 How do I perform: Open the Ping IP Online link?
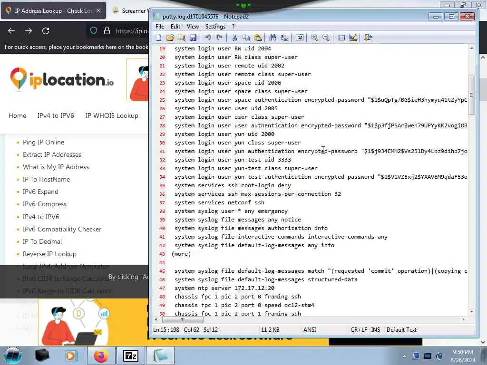[x=43, y=143]
